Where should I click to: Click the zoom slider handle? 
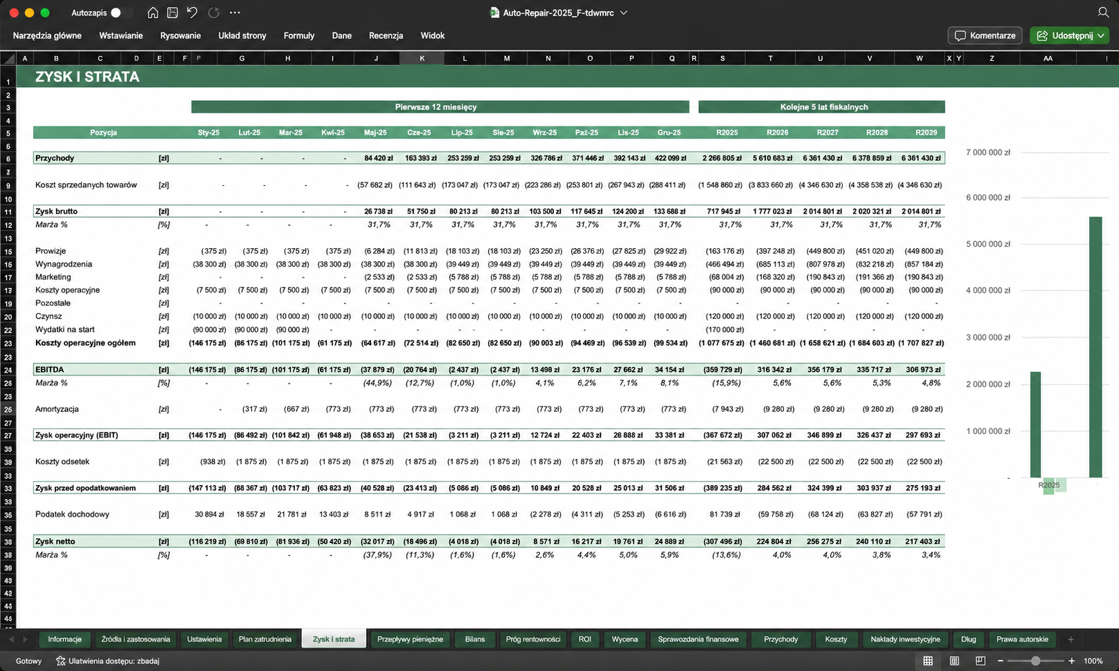(1035, 661)
